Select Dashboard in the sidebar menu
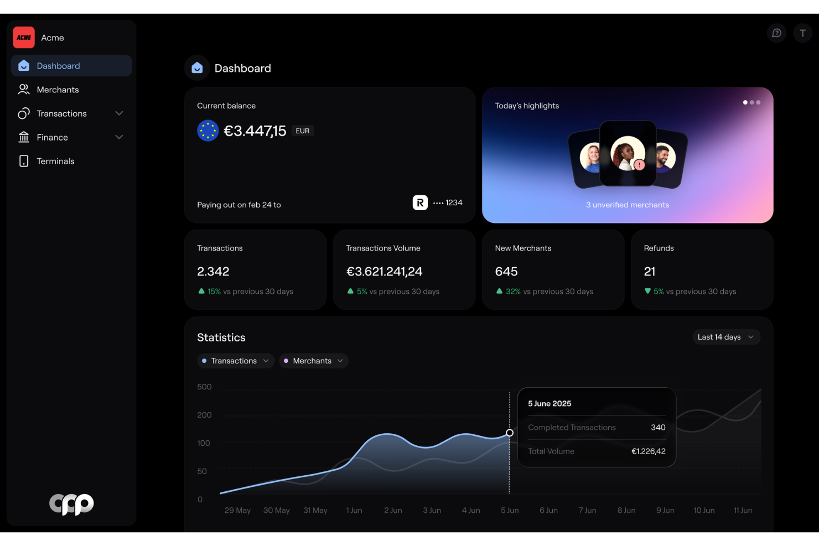 pos(71,66)
